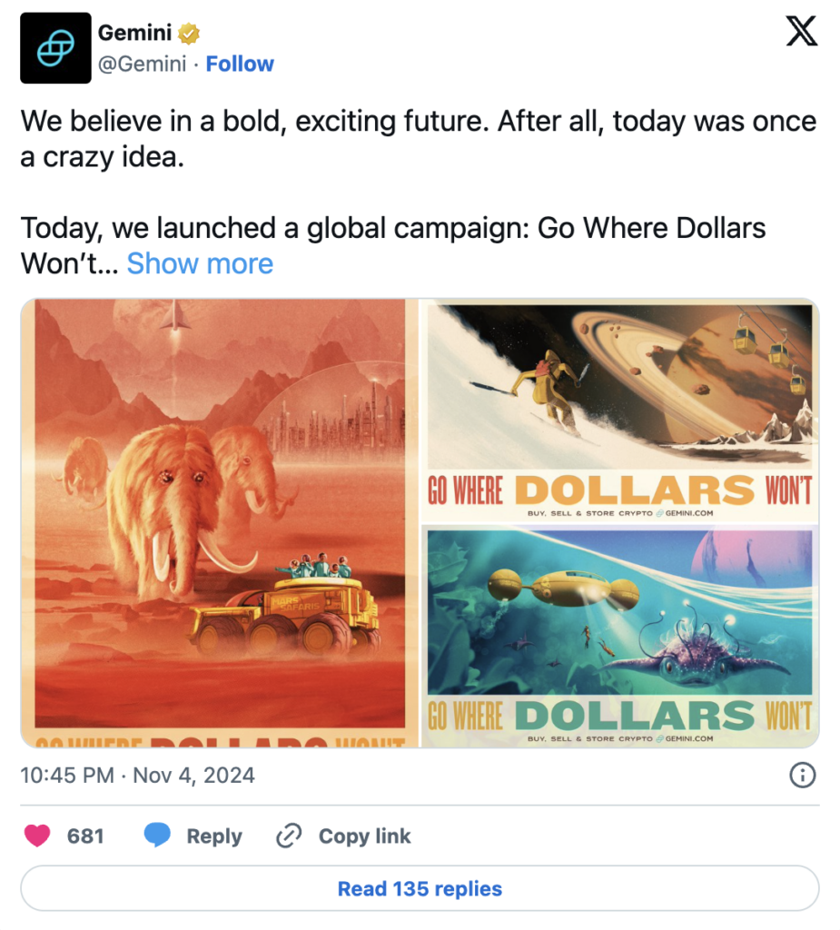Image resolution: width=840 pixels, height=930 pixels.
Task: Click the Copy link text
Action: (364, 836)
